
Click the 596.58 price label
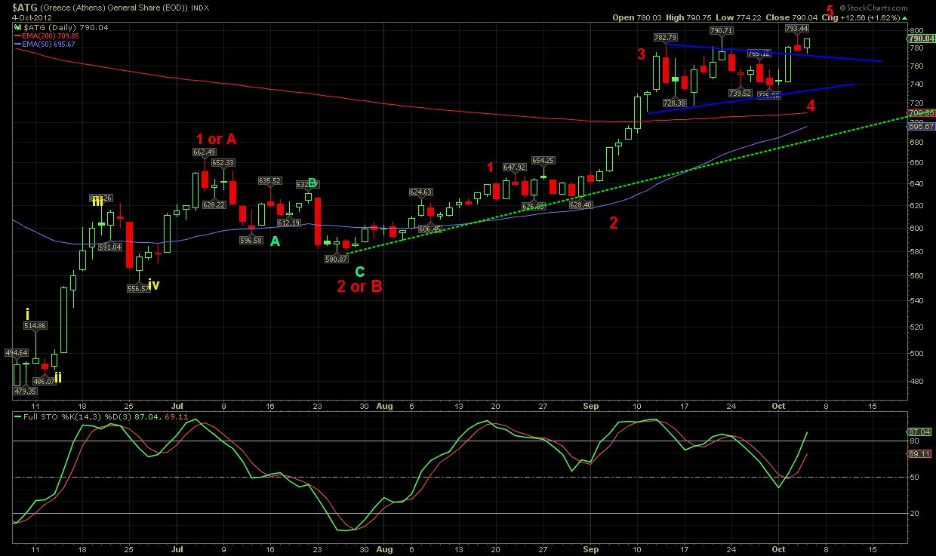point(251,240)
